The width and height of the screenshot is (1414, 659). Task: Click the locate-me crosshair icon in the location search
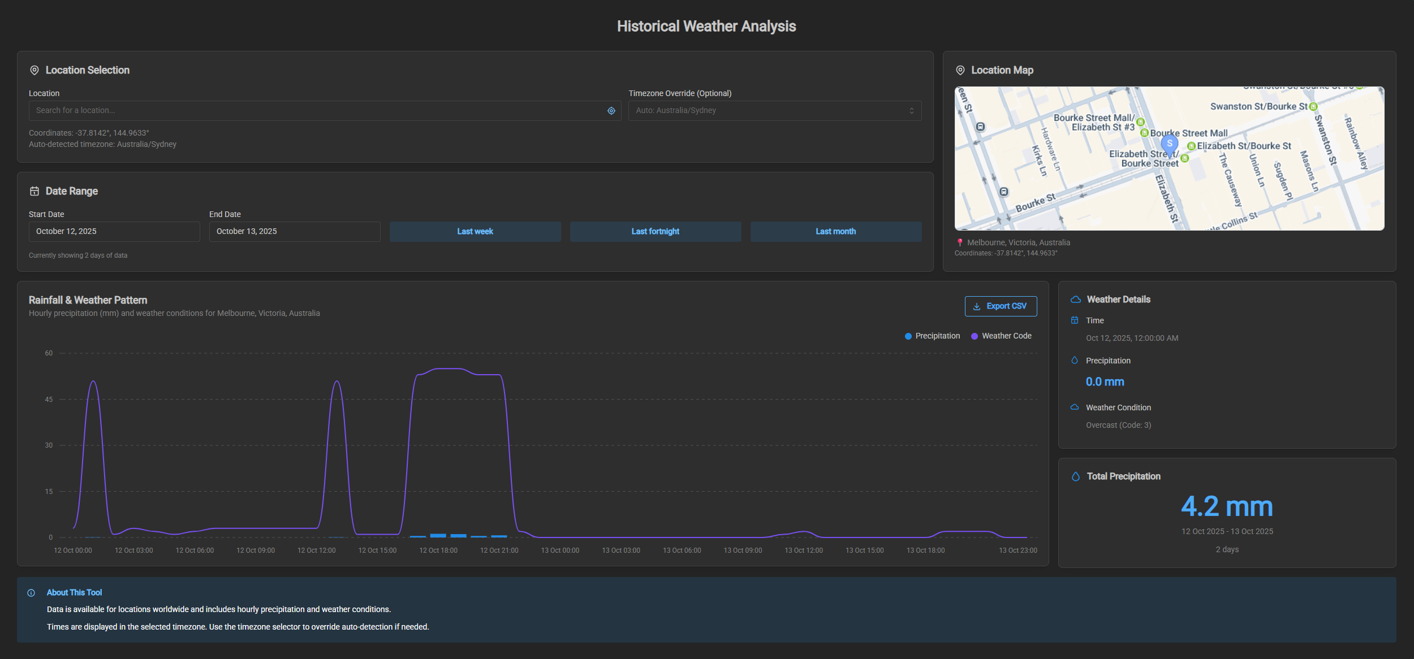(x=611, y=111)
